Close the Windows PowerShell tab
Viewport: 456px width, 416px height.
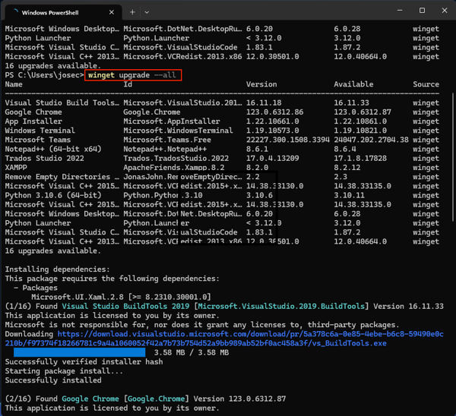click(x=112, y=12)
